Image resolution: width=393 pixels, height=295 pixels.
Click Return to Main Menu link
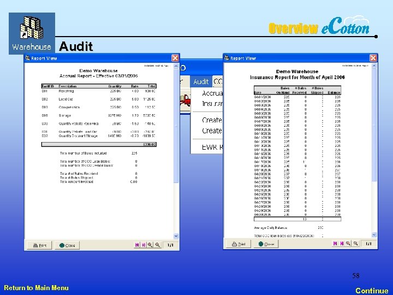37,288
